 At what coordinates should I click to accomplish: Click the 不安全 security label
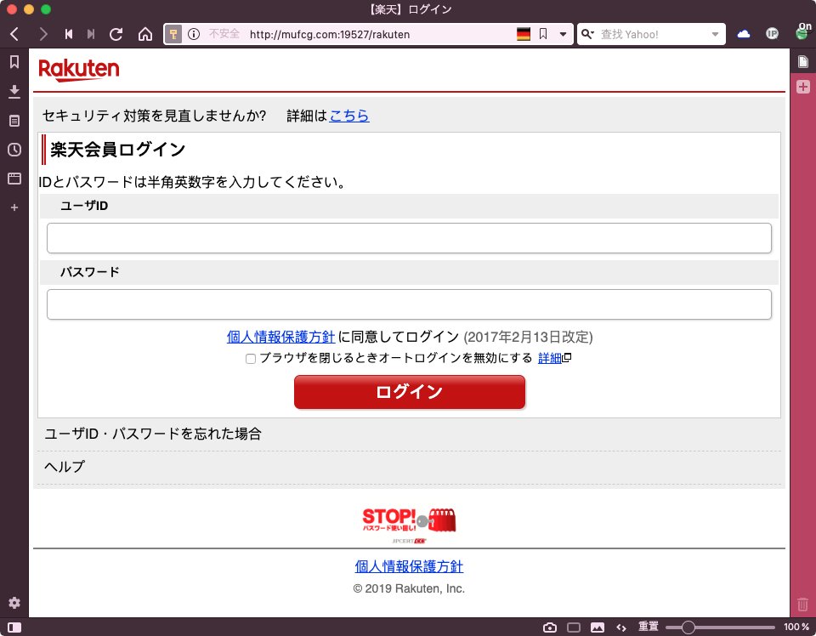click(x=224, y=34)
